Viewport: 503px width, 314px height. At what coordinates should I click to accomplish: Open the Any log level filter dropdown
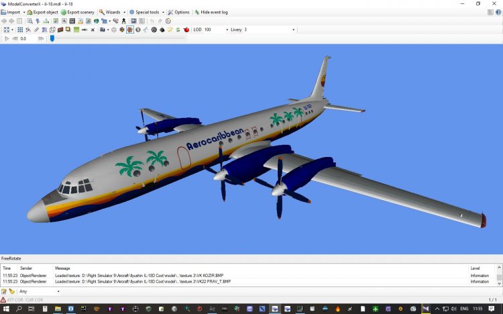[x=39, y=291]
